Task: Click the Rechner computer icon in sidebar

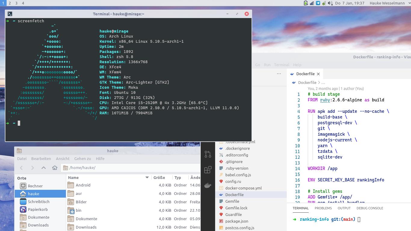Action: tap(23, 186)
